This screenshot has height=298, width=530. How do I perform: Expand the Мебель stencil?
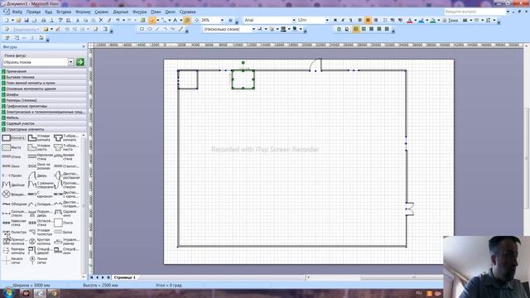[43, 118]
